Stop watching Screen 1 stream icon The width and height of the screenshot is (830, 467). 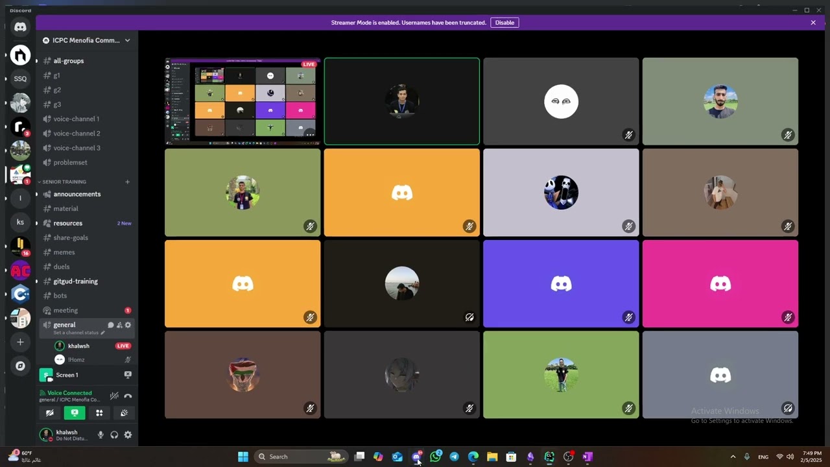click(128, 375)
